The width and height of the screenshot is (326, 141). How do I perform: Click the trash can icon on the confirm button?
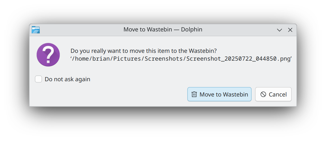point(194,95)
